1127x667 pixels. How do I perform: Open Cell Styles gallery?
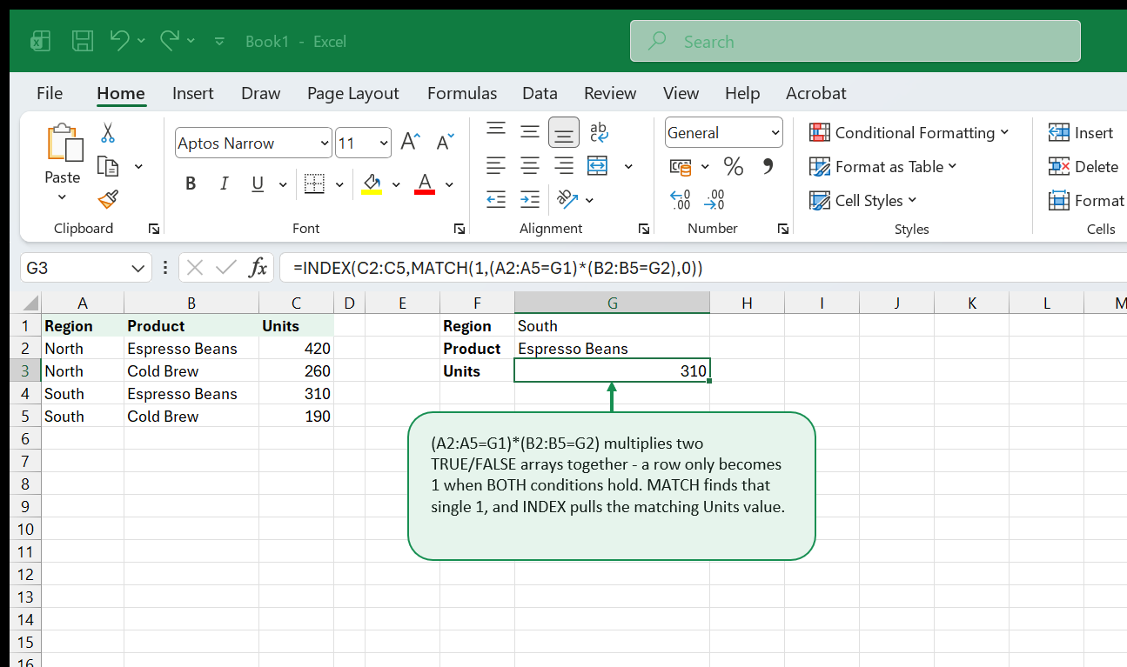[x=863, y=200]
